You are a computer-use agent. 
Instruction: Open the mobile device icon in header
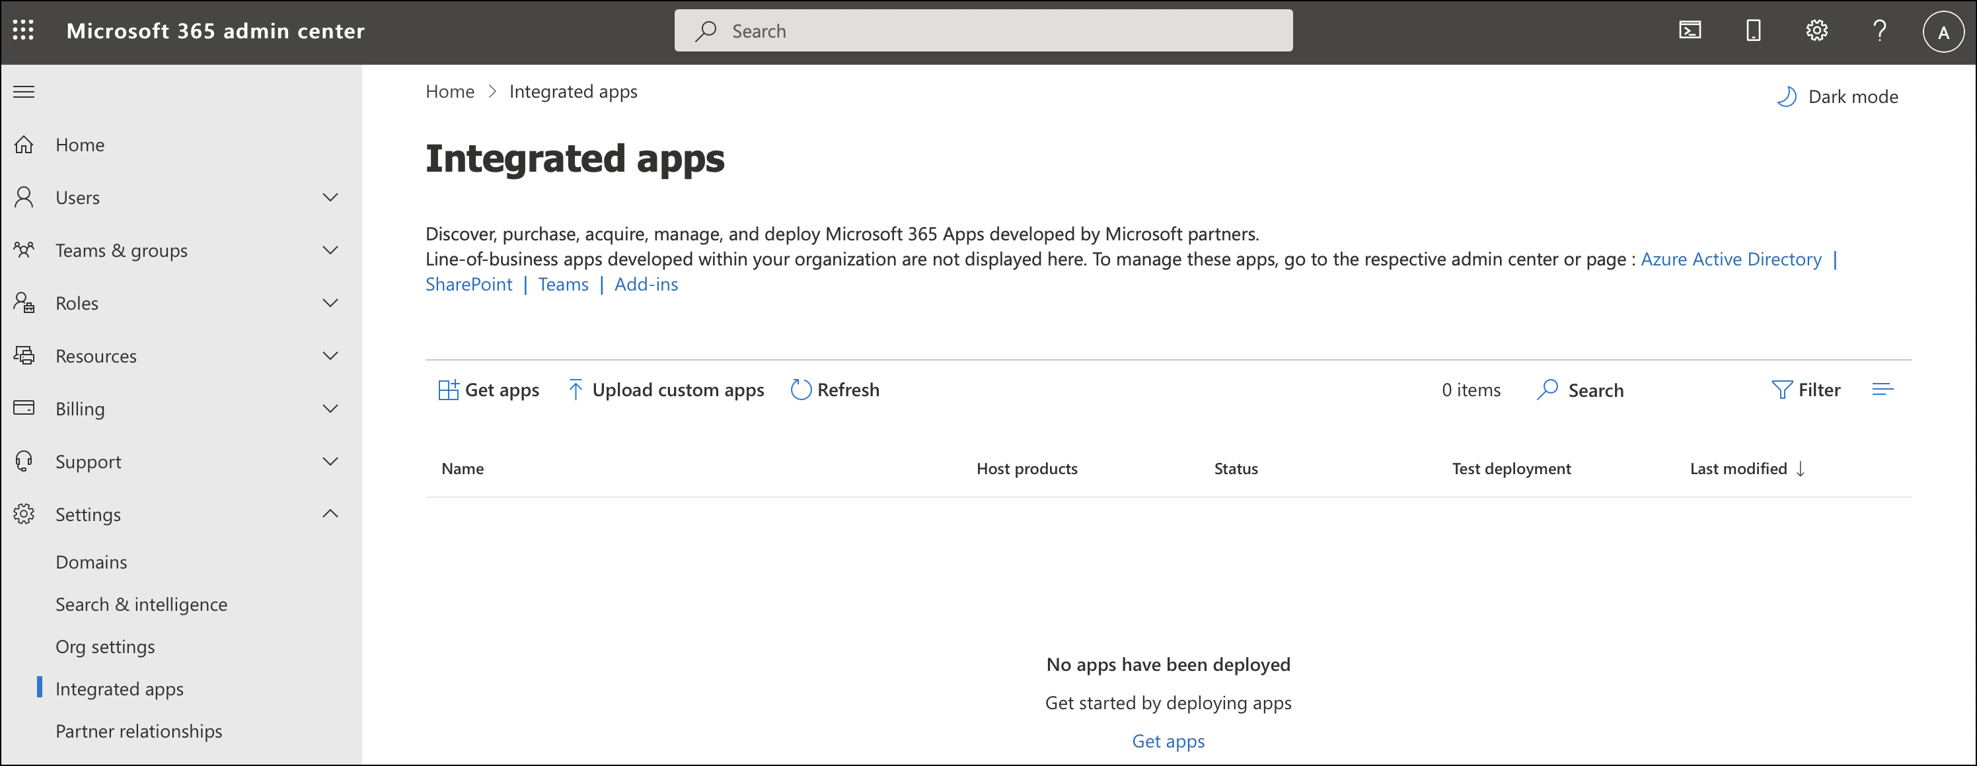tap(1753, 30)
